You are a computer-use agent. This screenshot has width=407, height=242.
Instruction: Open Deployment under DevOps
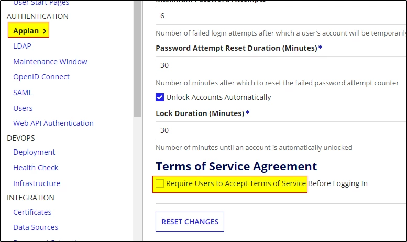[x=34, y=152]
